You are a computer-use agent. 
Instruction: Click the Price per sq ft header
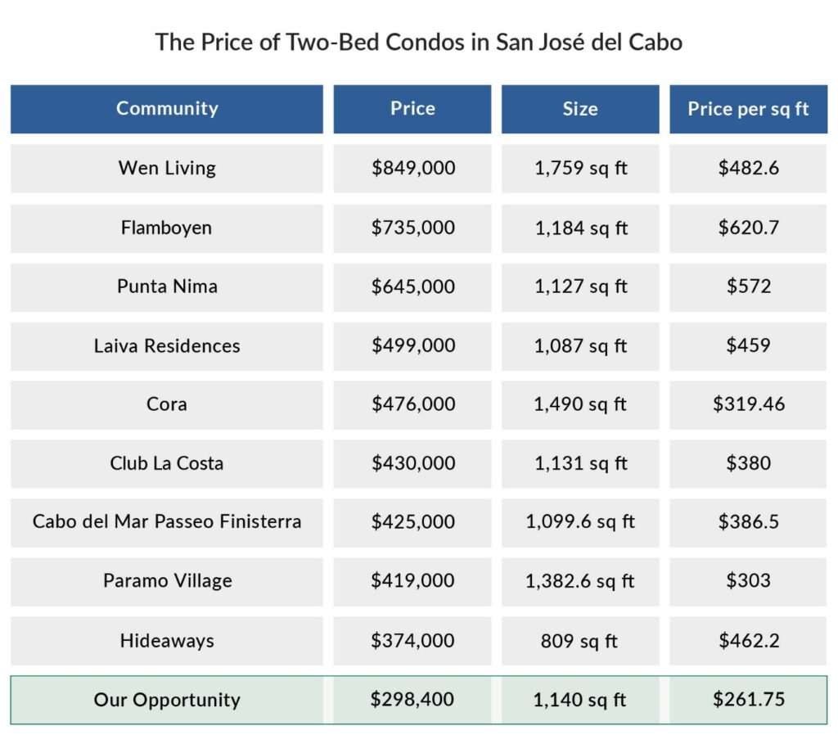(748, 109)
